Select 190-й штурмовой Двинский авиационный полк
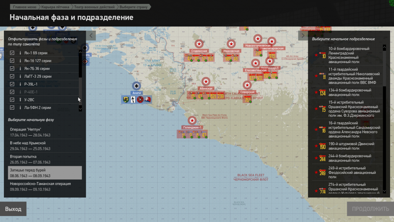Screen dimensions: 394x222 click(x=347, y=146)
